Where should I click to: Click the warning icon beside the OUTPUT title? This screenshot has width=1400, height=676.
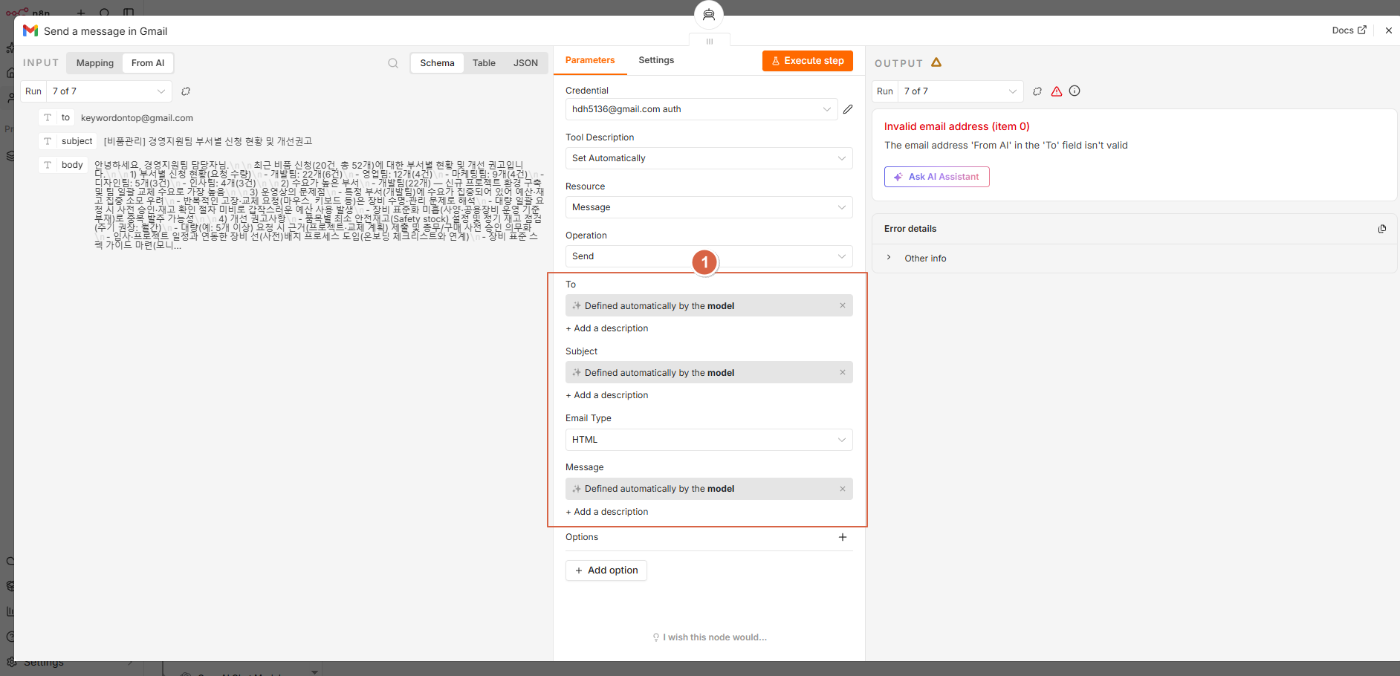coord(936,62)
